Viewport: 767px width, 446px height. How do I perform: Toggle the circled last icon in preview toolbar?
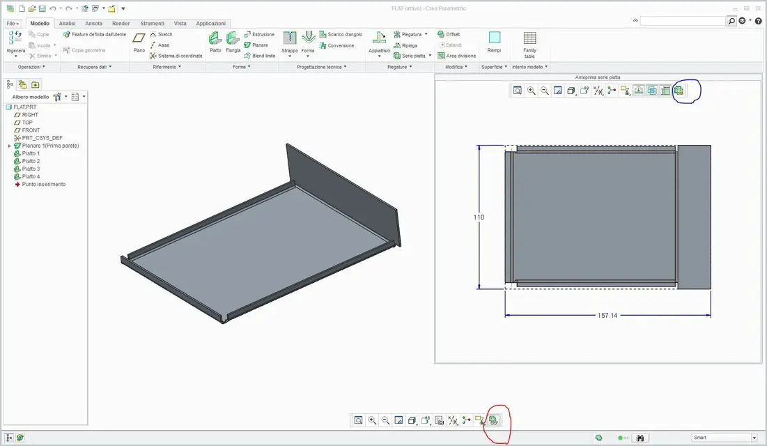pos(679,90)
